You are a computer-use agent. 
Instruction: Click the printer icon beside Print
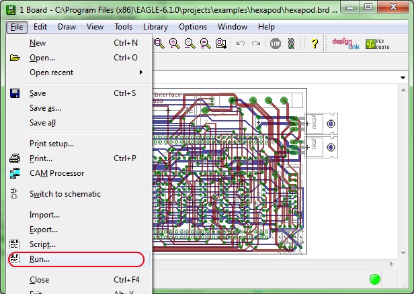click(x=15, y=158)
